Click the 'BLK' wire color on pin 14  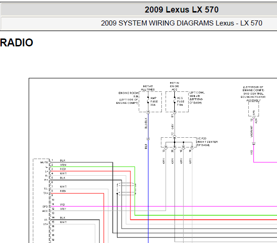pos(63,217)
